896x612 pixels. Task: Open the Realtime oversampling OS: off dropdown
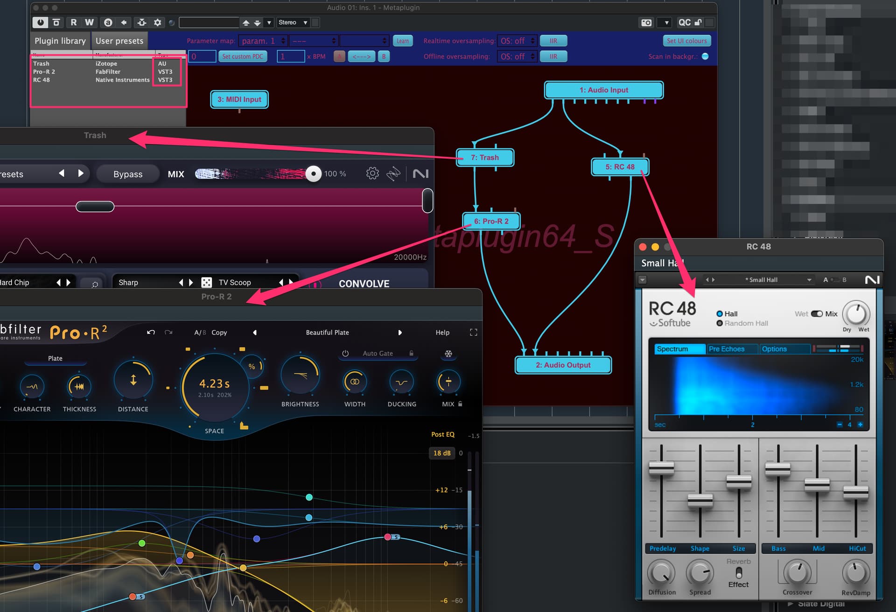517,41
